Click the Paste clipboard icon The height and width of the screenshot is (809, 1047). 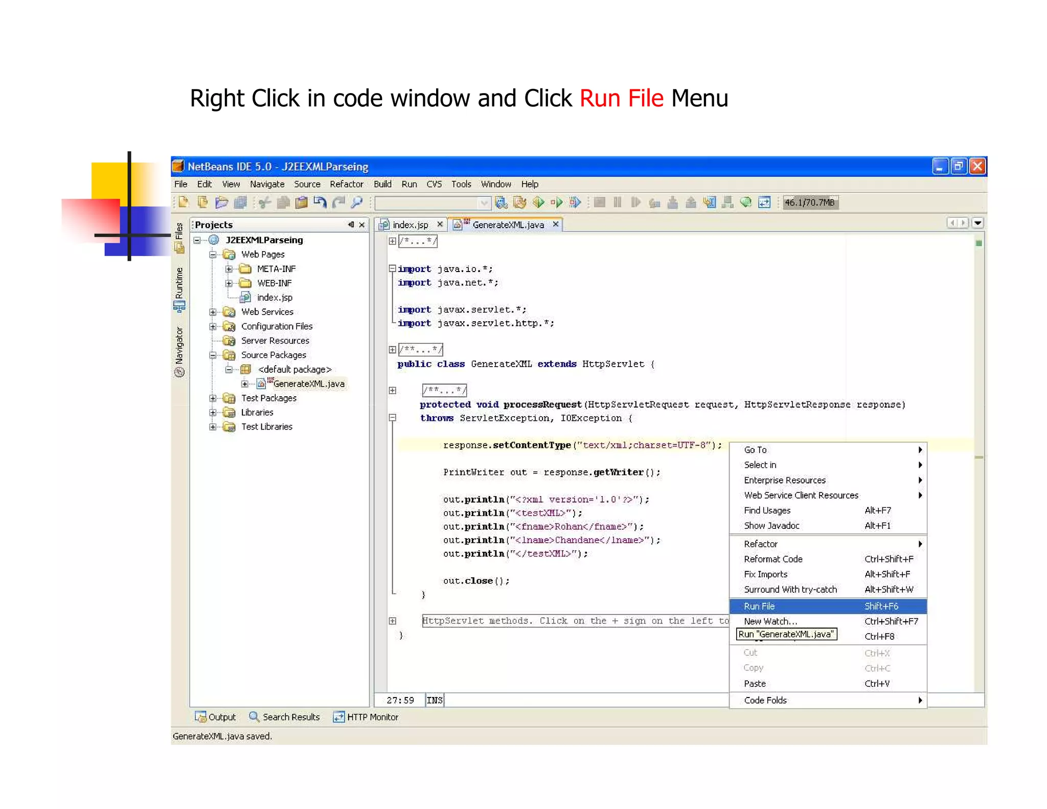coord(302,203)
